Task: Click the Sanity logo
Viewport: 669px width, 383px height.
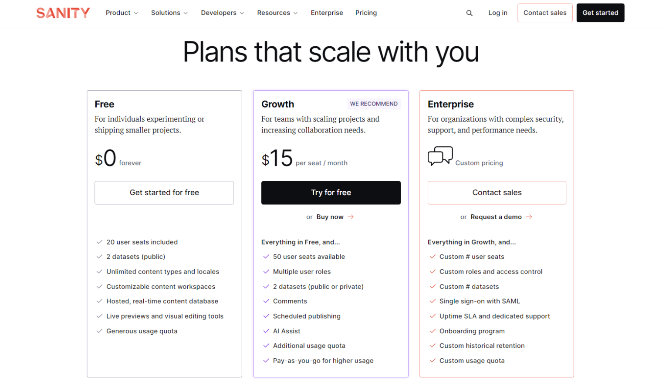Action: pos(63,13)
